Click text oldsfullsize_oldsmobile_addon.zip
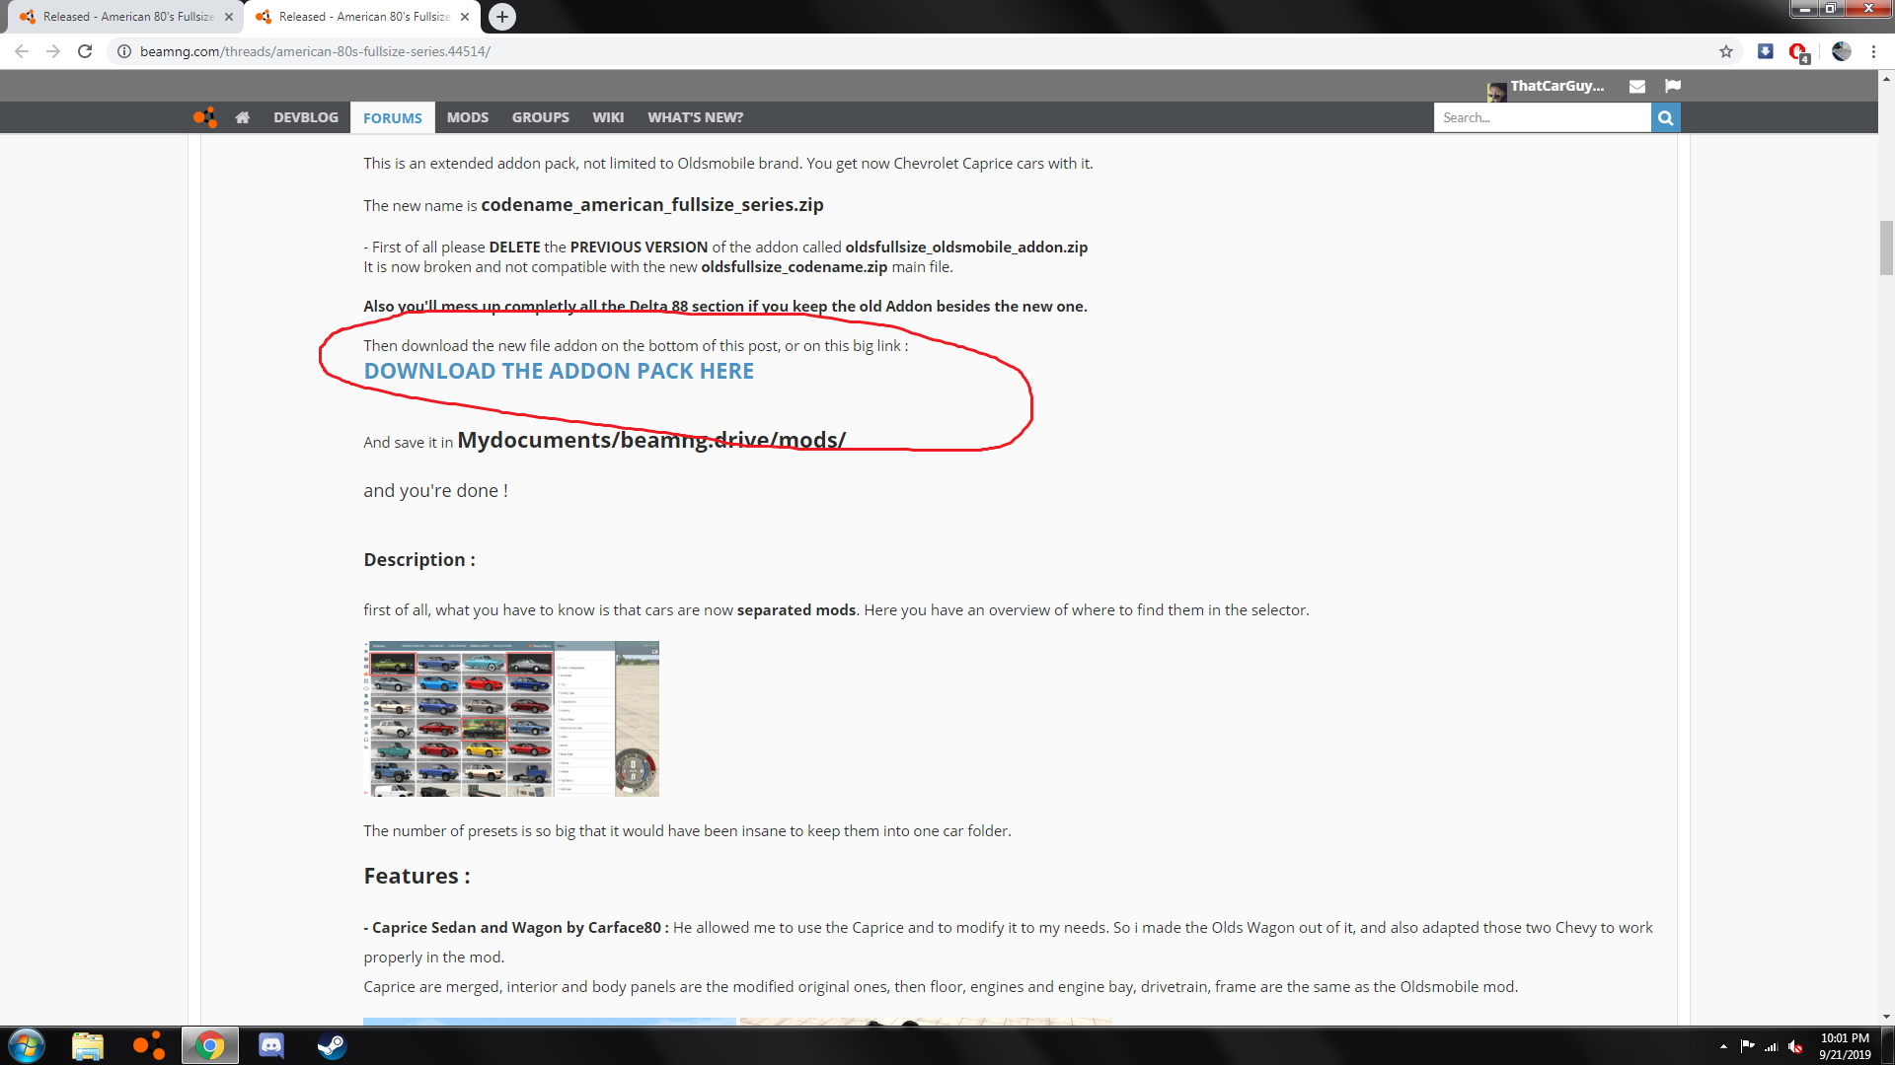Viewport: 1895px width, 1065px height. pos(966,247)
